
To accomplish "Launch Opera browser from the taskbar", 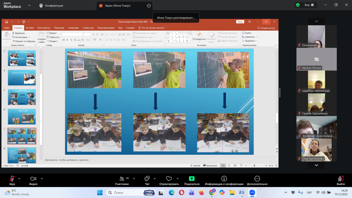I will (181, 192).
